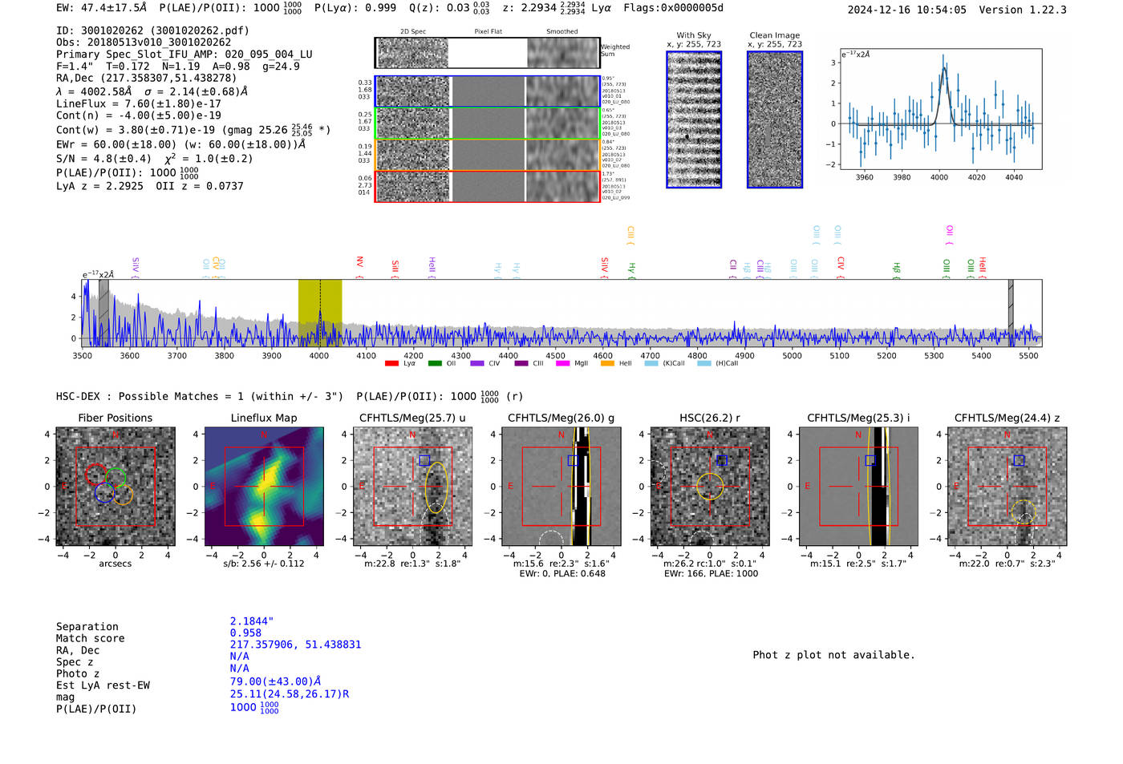Click the orange-bordered 2D fiber spectrum row
Image resolution: width=1123 pixels, height=764 pixels.
487,154
